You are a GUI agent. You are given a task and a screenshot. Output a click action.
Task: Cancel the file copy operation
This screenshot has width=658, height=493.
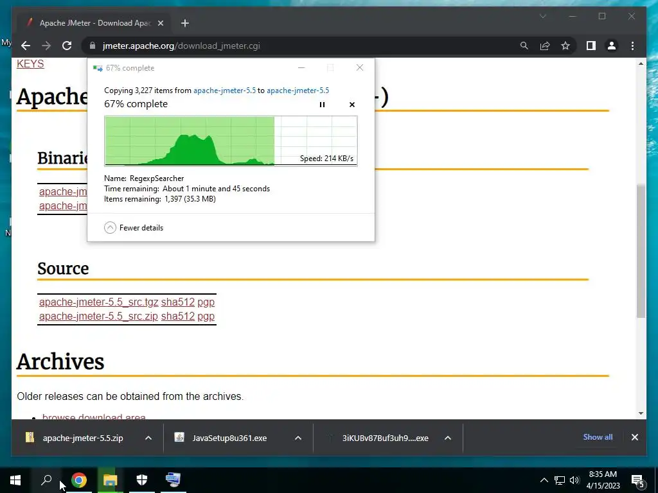(x=352, y=105)
